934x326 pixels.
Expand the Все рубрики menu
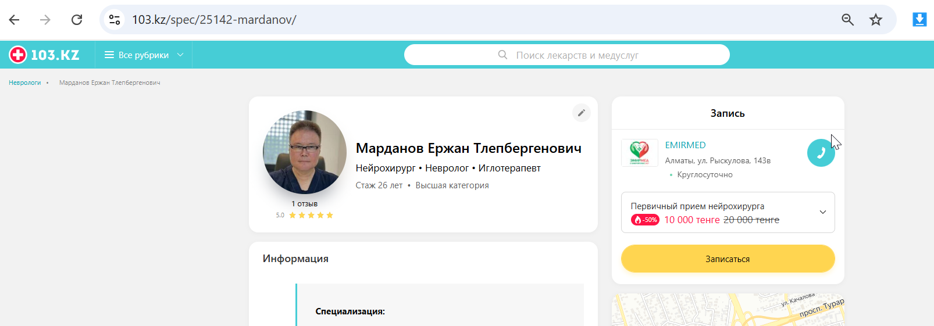[144, 55]
